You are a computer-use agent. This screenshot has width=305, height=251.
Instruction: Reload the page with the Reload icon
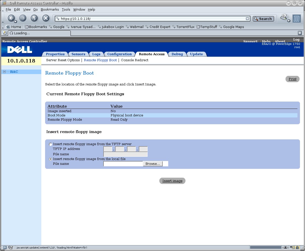[34, 18]
